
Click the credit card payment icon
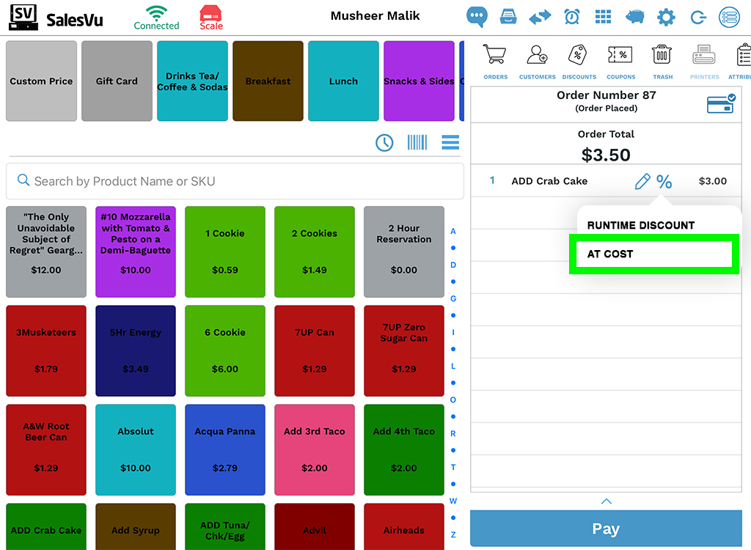point(722,103)
